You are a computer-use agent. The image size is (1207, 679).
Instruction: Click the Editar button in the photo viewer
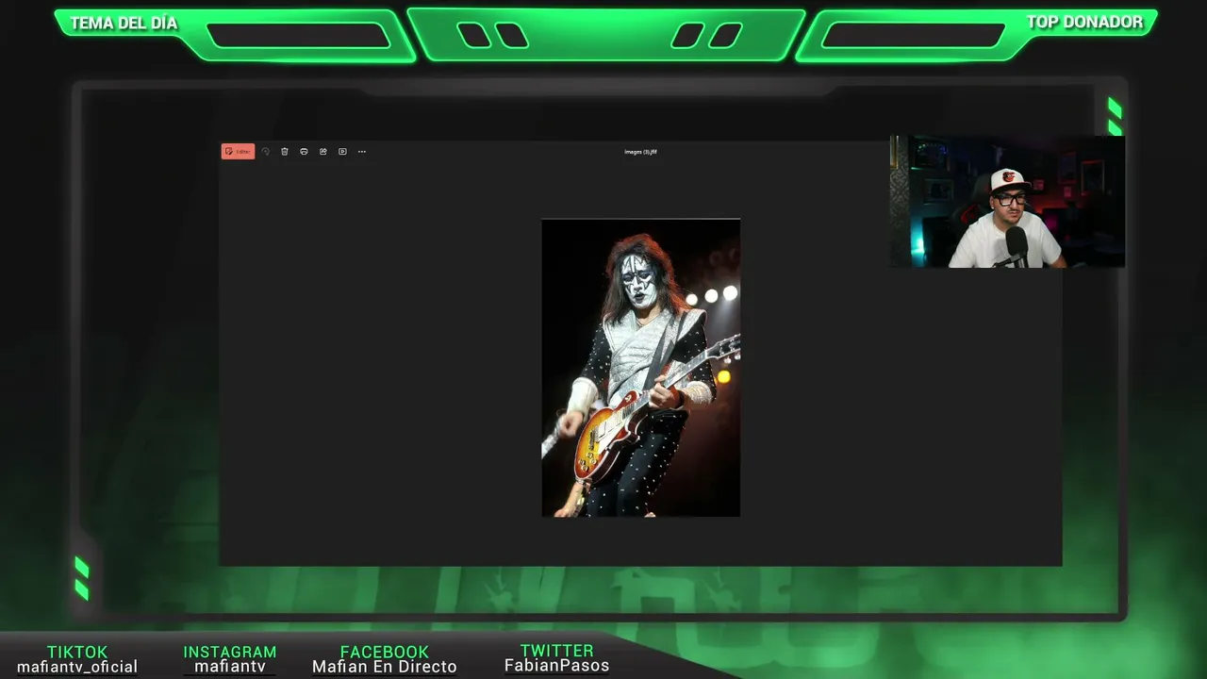[238, 152]
